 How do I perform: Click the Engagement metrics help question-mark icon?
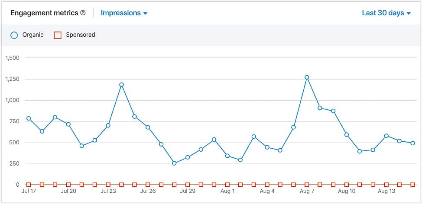83,13
